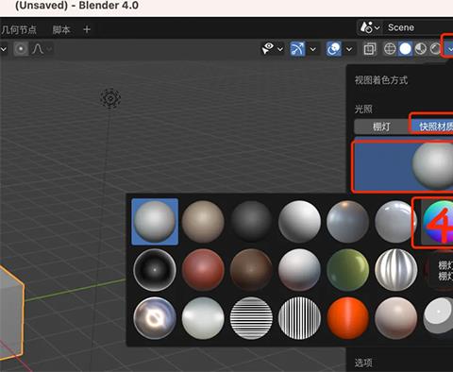Expand the gizmo options dropdown arrow
The width and height of the screenshot is (453, 372).
(x=313, y=49)
